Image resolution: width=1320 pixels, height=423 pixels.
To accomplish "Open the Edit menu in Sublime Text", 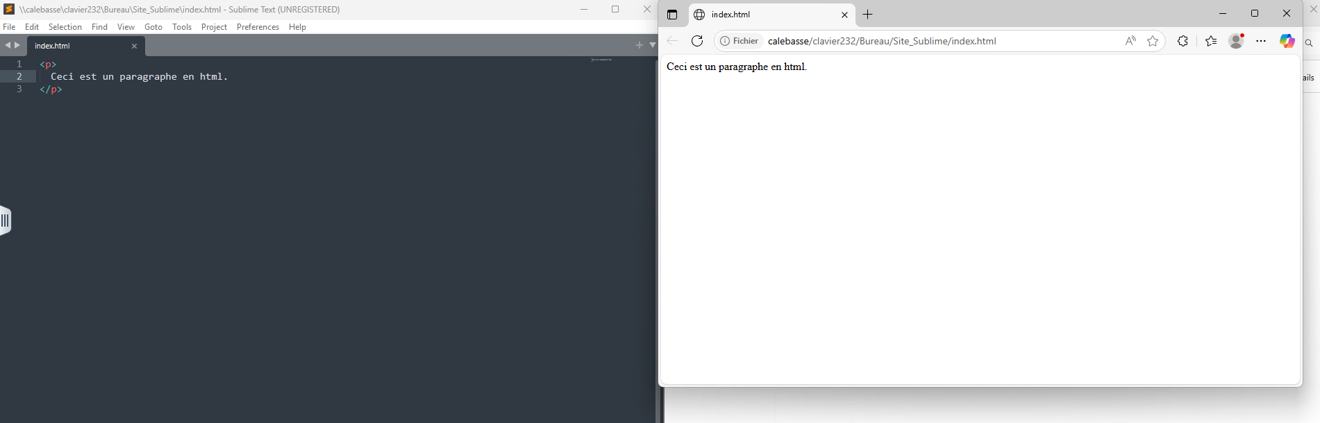I will pos(32,27).
